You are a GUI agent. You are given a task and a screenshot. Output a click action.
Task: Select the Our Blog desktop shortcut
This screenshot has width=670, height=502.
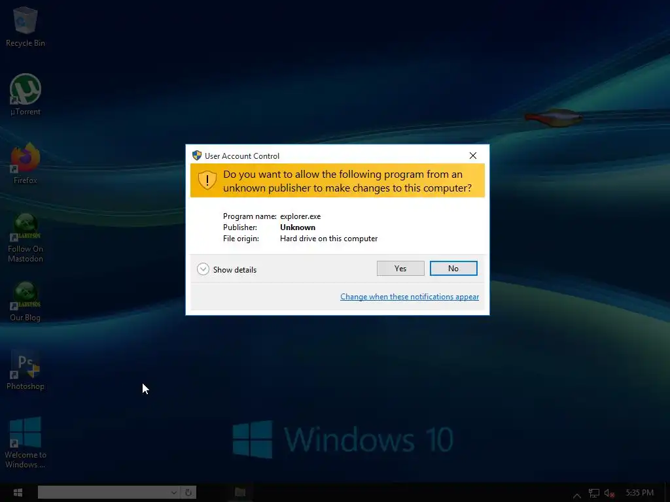pos(26,301)
